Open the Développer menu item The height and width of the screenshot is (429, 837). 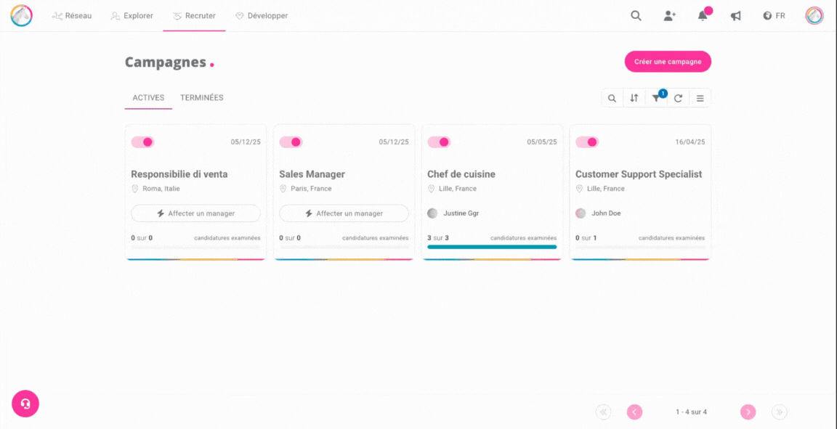[261, 16]
